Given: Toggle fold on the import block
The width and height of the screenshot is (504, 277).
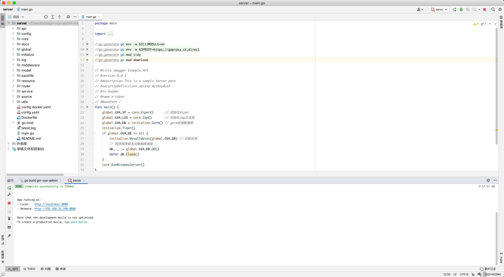Looking at the screenshot, I should (x=93, y=34).
